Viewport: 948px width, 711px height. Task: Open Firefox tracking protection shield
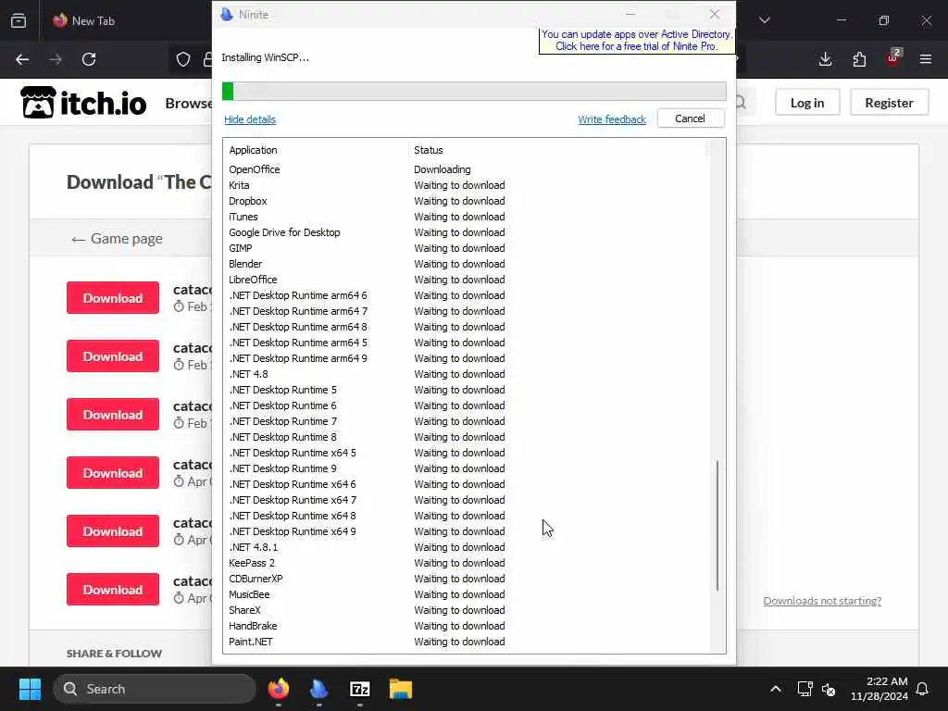183,59
